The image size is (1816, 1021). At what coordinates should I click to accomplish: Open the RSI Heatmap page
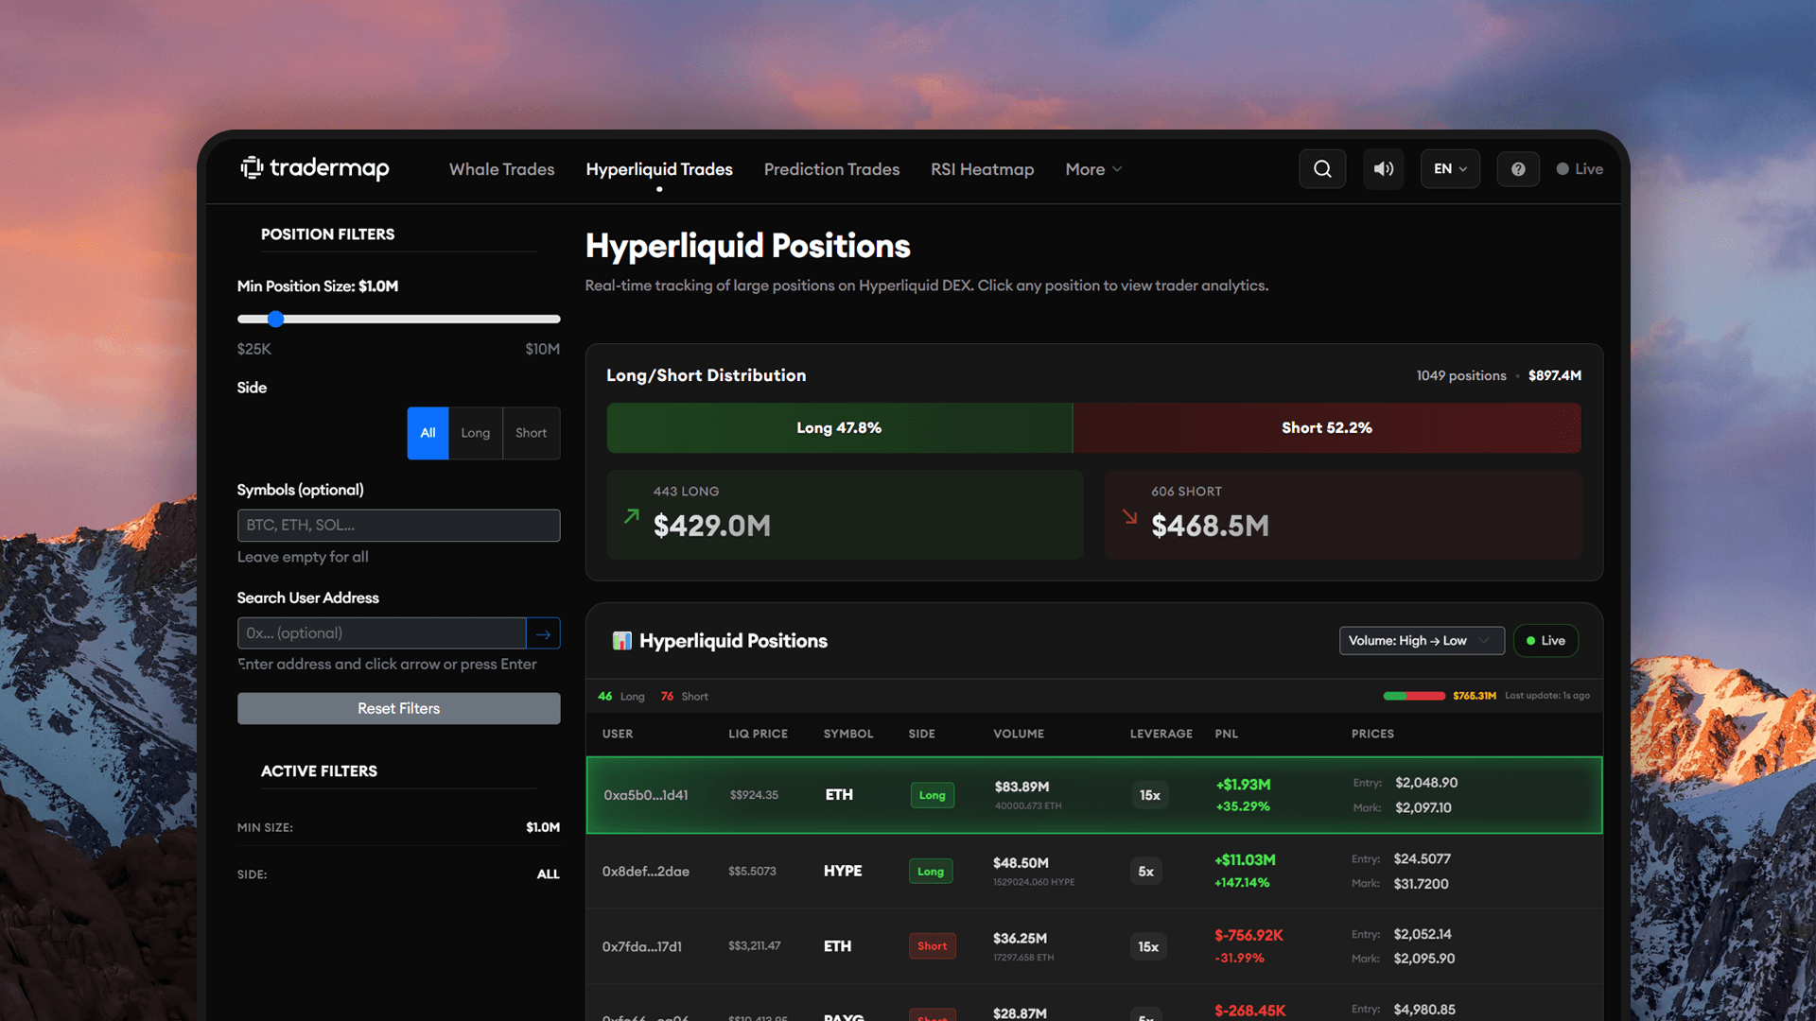pyautogui.click(x=982, y=168)
